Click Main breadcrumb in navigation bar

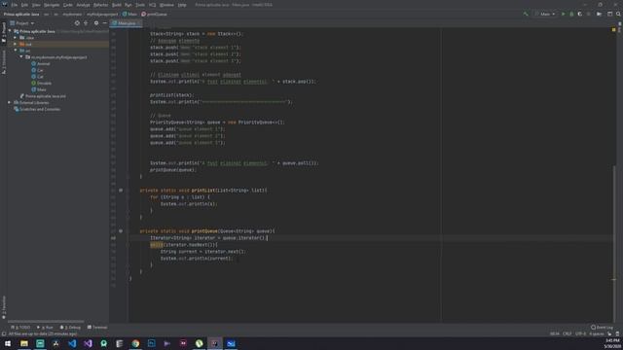coord(129,14)
